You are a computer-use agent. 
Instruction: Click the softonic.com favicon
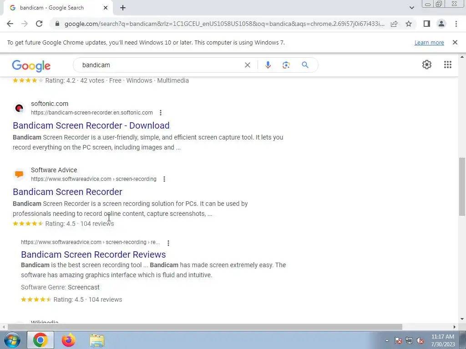[x=19, y=108]
